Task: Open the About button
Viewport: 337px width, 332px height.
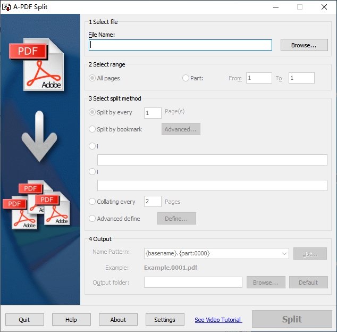Action: [118, 320]
